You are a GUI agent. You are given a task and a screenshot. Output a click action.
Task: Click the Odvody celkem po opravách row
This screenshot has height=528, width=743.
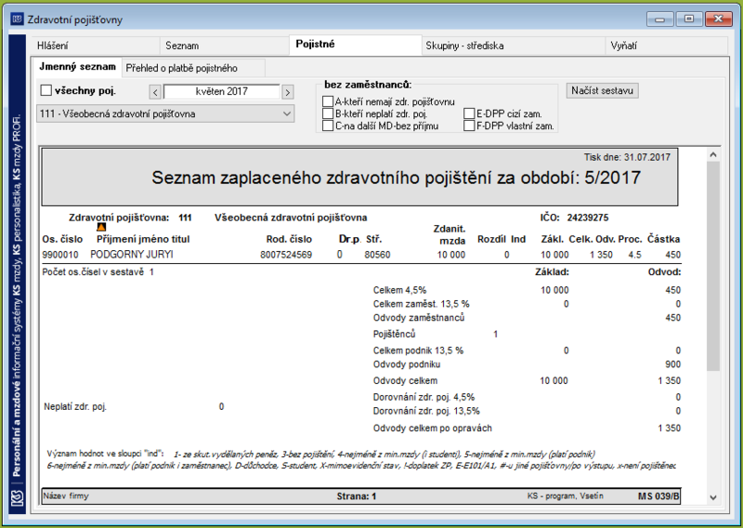tap(527, 428)
